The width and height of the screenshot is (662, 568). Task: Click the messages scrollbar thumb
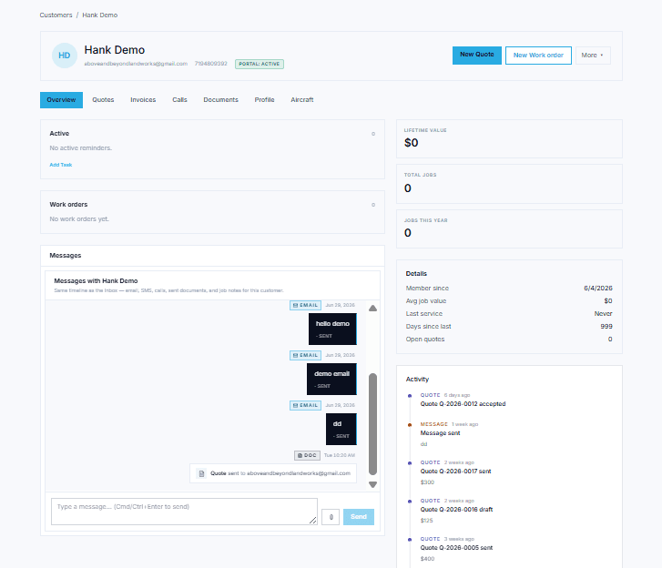(x=372, y=424)
